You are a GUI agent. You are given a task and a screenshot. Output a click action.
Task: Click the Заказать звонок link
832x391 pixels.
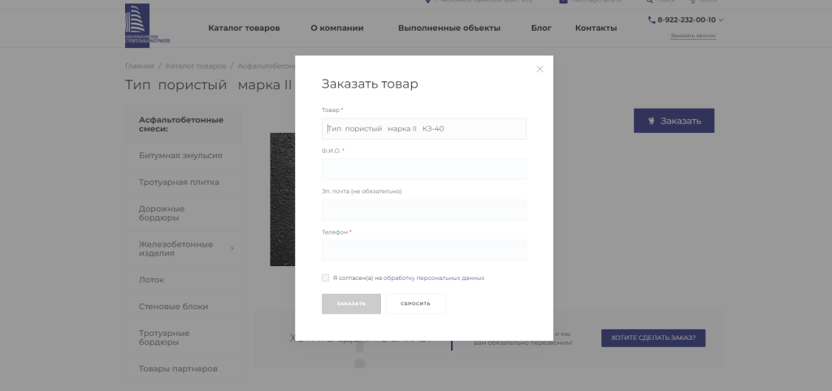click(x=692, y=36)
